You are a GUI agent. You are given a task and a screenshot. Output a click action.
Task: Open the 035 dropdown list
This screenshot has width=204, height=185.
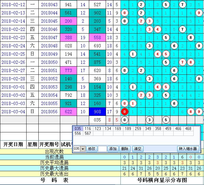tap(83, 149)
